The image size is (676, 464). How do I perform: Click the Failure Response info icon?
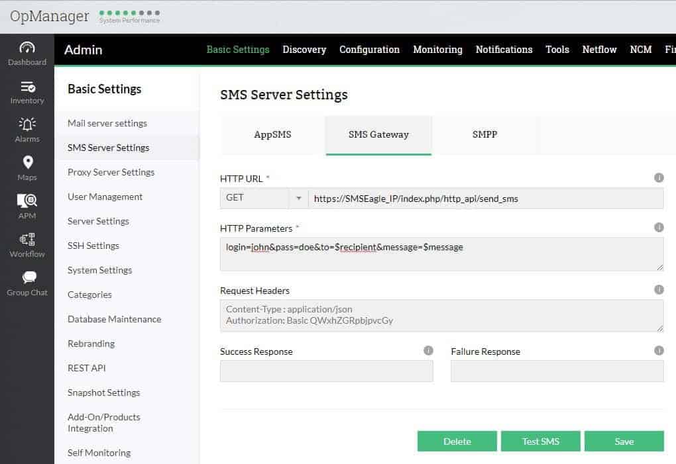click(x=659, y=350)
